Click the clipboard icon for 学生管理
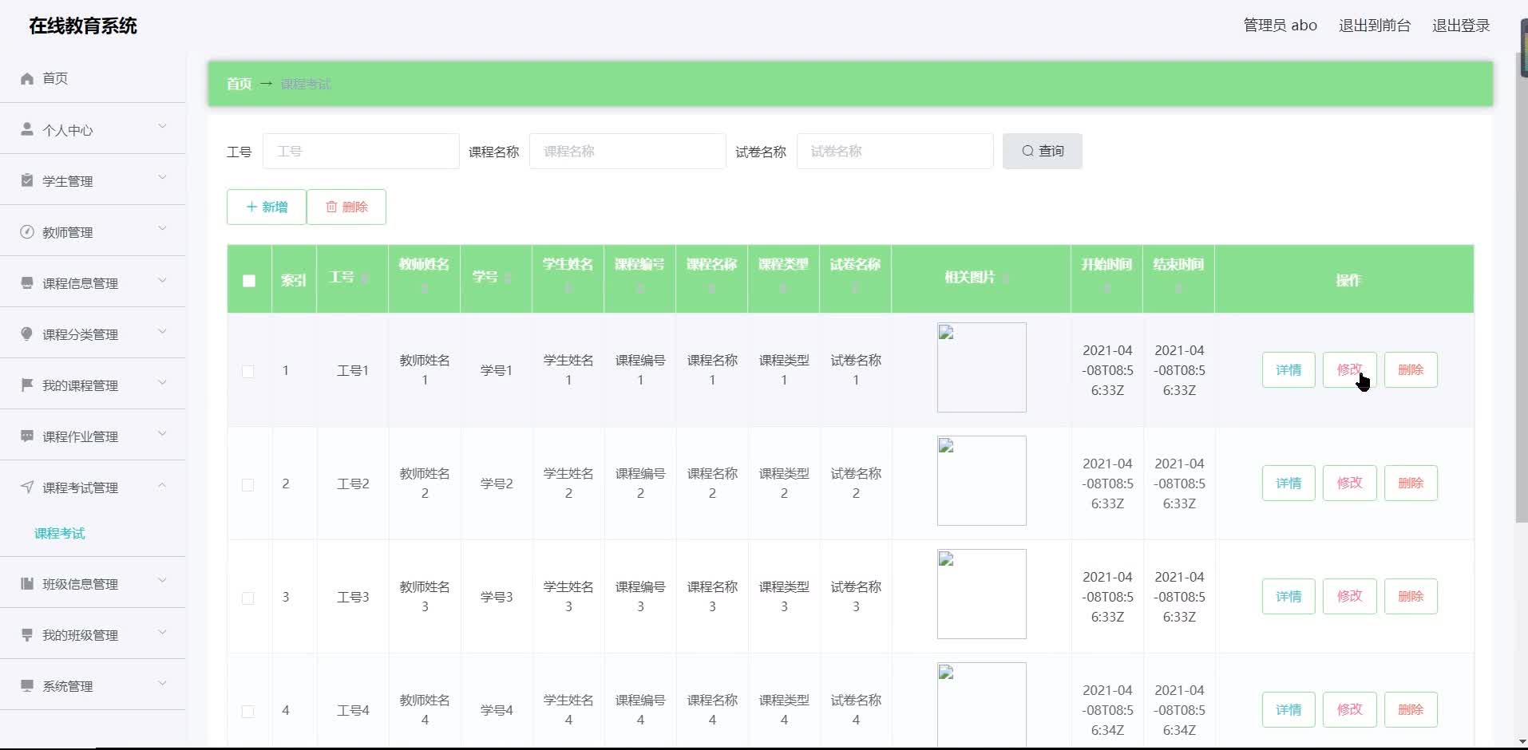 click(27, 180)
